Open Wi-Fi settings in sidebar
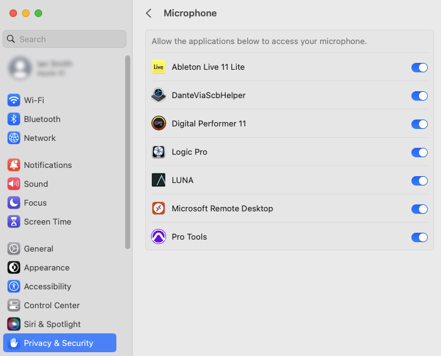 click(x=34, y=101)
